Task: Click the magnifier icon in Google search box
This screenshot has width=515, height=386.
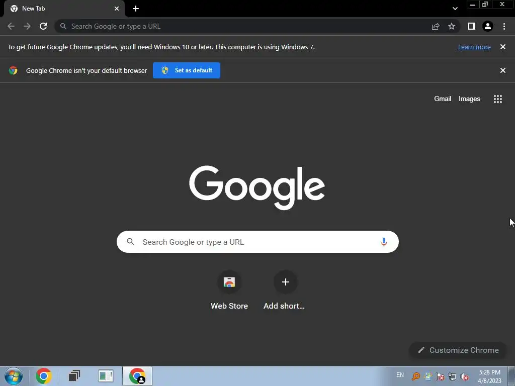Action: pyautogui.click(x=130, y=242)
